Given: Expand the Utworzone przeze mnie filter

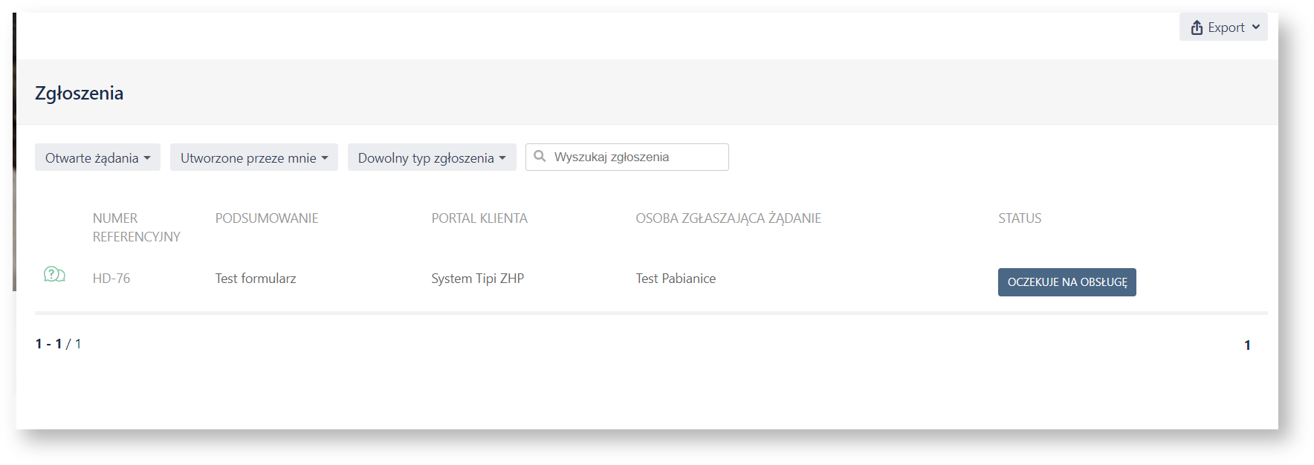Looking at the screenshot, I should [253, 157].
